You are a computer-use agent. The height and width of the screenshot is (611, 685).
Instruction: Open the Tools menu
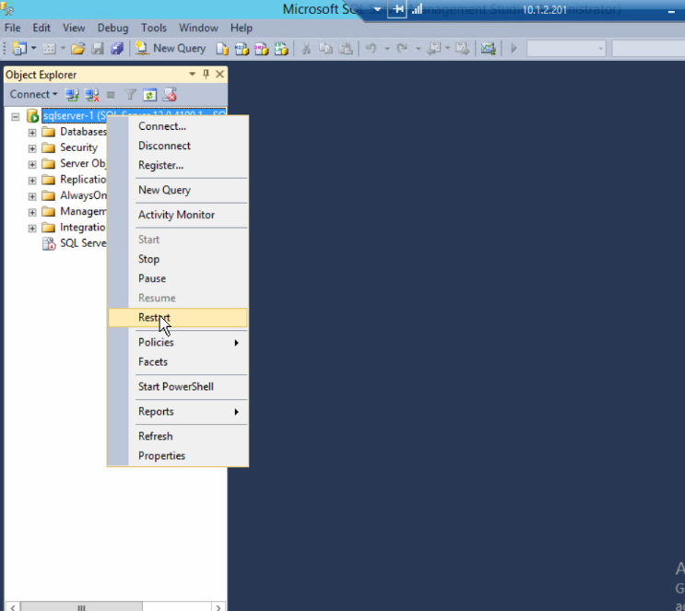click(154, 28)
